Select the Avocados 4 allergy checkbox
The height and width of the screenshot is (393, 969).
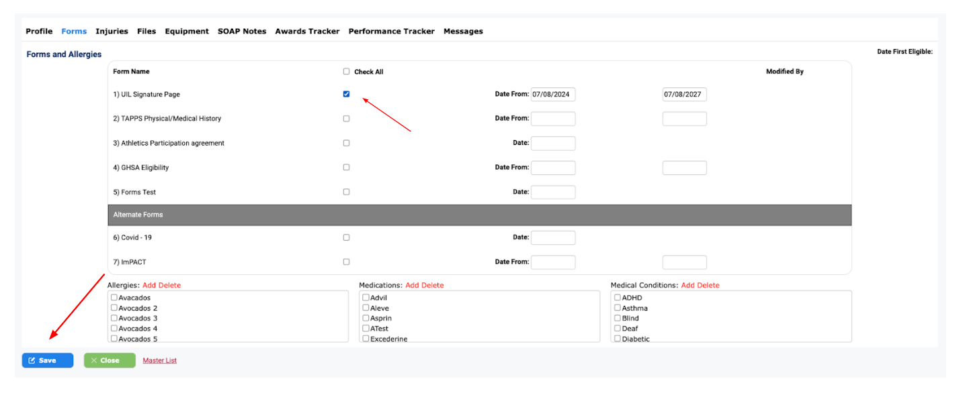[114, 329]
